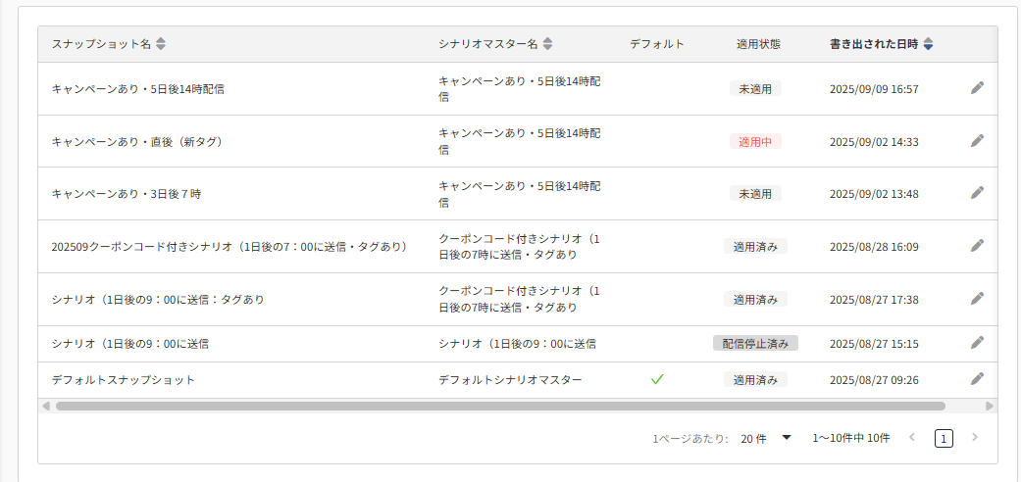Image resolution: width=1021 pixels, height=482 pixels.
Task: Sort by シナリオマスター名 column
Action: click(x=547, y=44)
